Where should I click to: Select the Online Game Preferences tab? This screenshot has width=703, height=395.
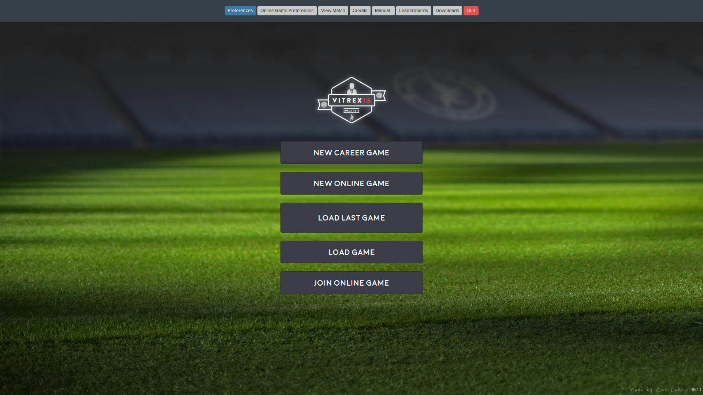pyautogui.click(x=287, y=11)
